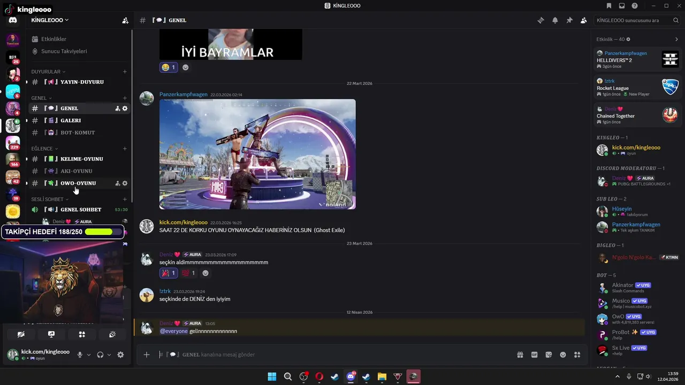
Task: Open GENEL channel settings gear
Action: pyautogui.click(x=125, y=109)
